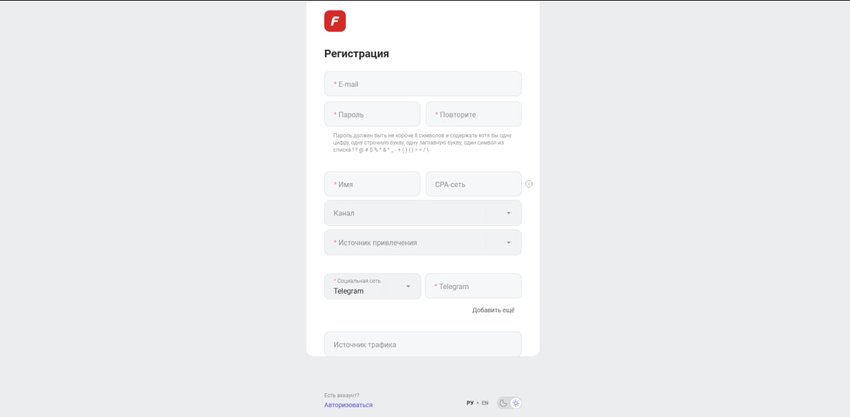
Task: Click the Telegram username input field
Action: 473,286
